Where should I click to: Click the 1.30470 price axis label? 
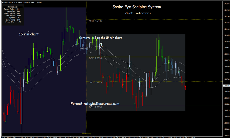[x=226, y=117]
